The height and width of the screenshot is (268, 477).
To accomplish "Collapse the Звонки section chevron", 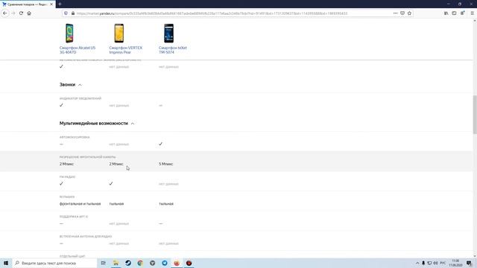I will click(x=80, y=85).
